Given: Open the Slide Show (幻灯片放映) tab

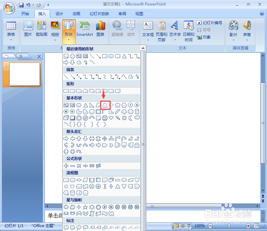Looking at the screenshot, I should point(99,14).
